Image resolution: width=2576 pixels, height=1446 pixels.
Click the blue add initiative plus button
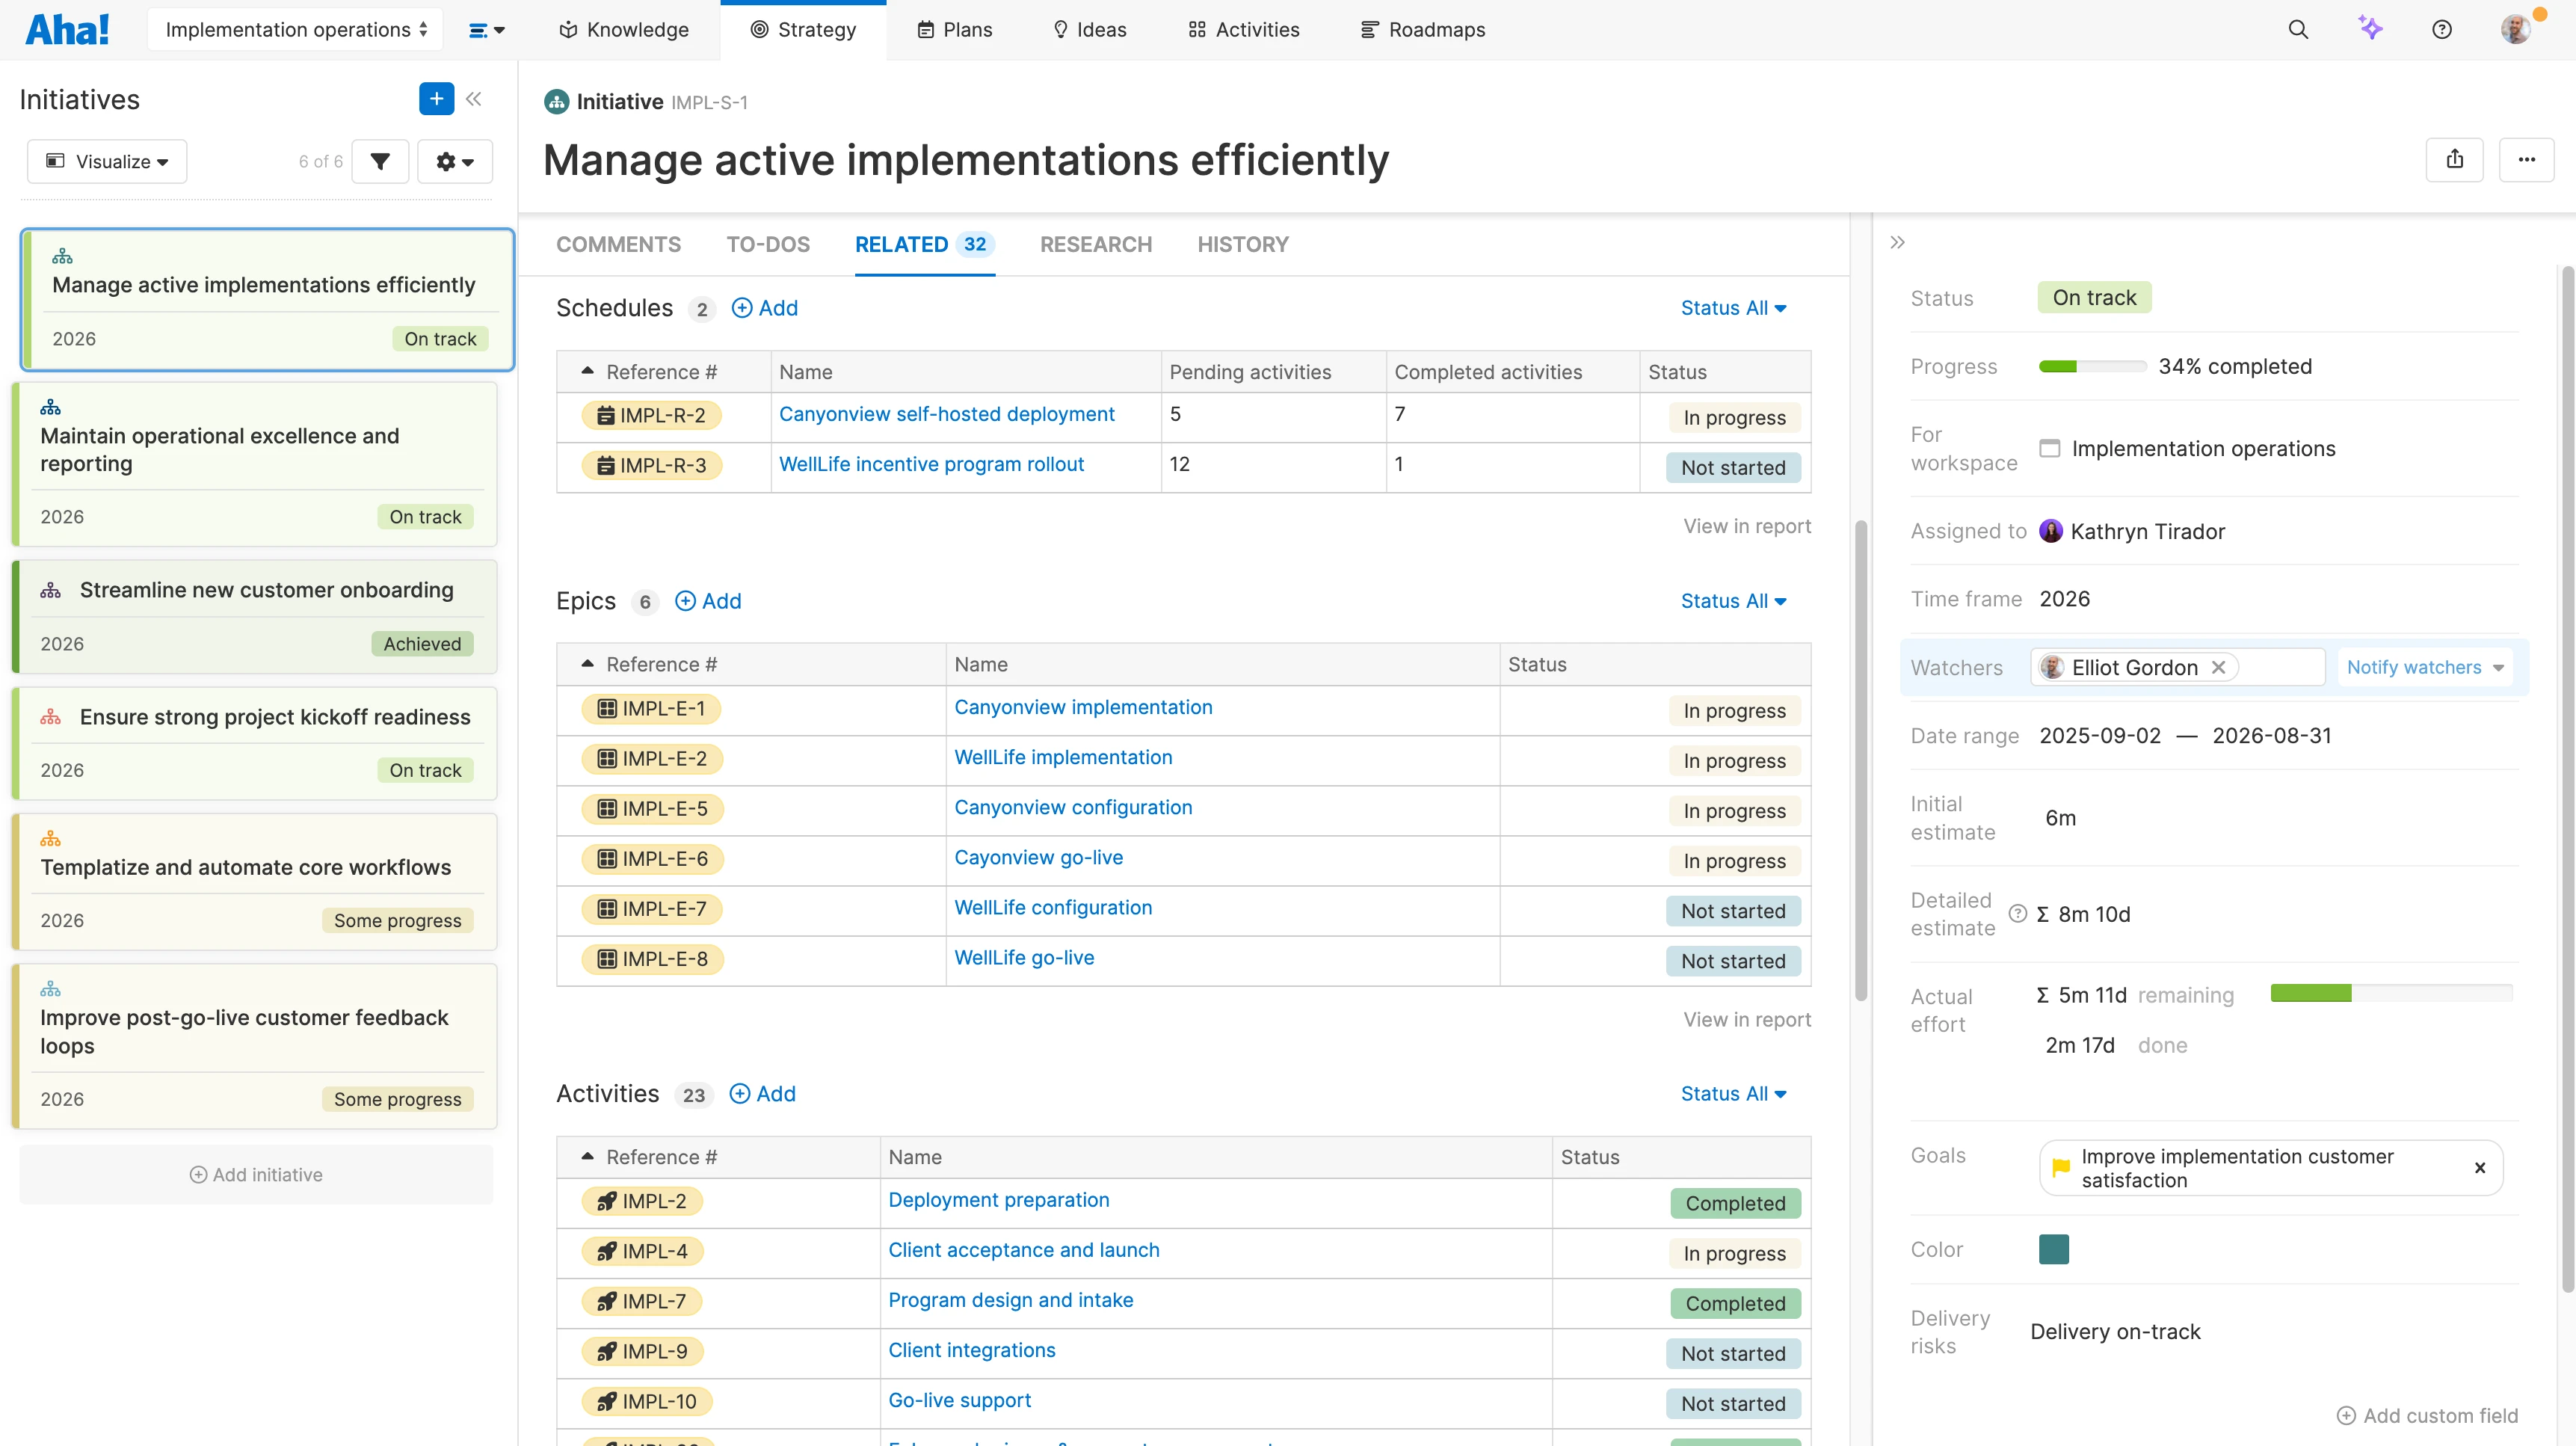tap(435, 98)
